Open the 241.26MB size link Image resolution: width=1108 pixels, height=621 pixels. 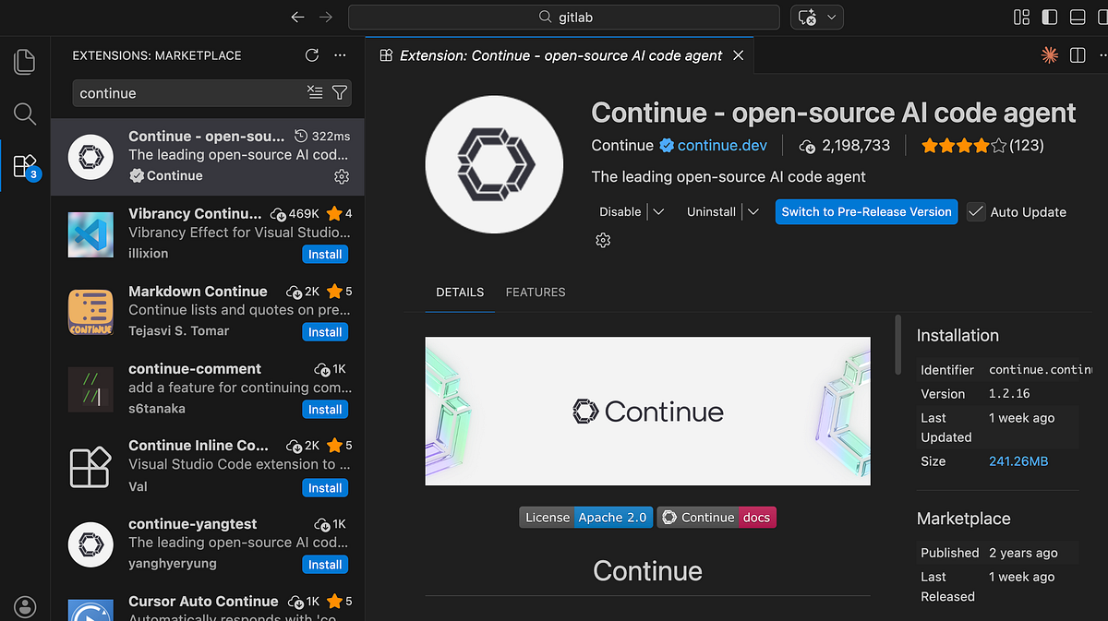1018,460
